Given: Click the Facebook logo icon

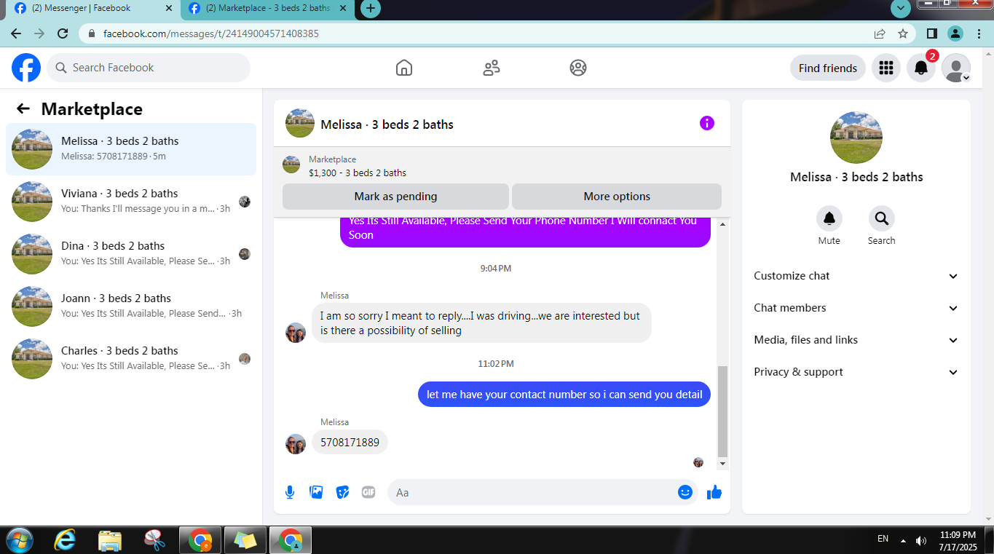Looking at the screenshot, I should pyautogui.click(x=26, y=68).
